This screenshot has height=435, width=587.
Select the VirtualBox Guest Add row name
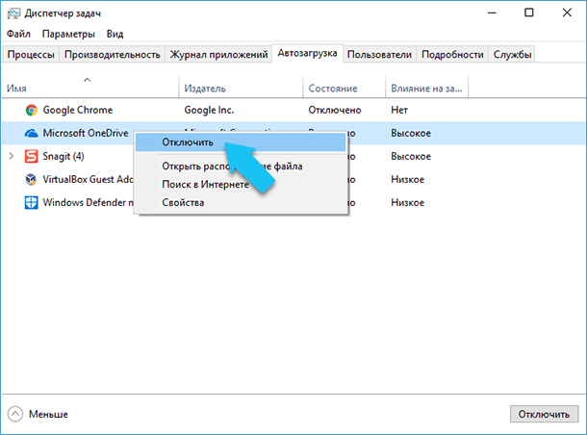point(88,180)
